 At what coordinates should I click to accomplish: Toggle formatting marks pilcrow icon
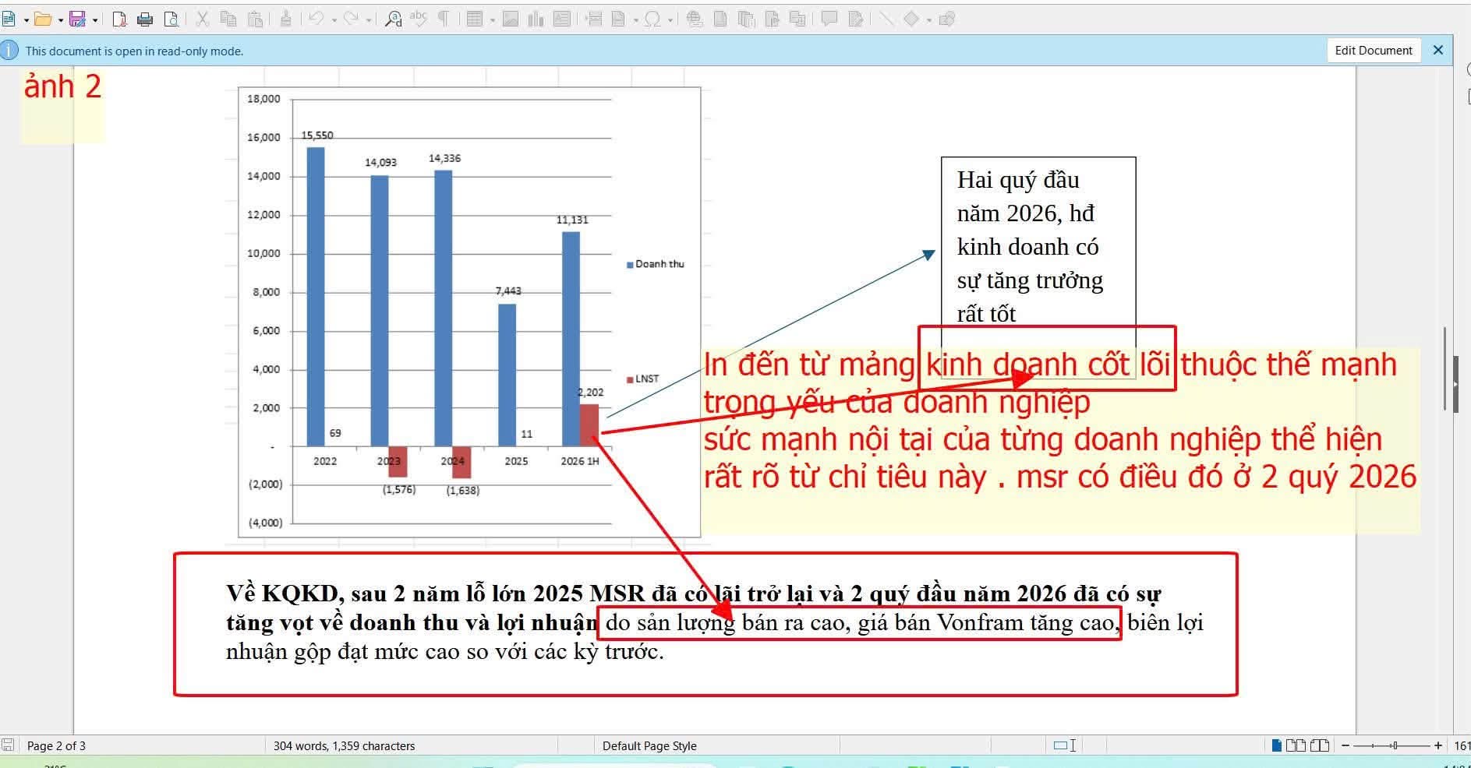pyautogui.click(x=444, y=19)
